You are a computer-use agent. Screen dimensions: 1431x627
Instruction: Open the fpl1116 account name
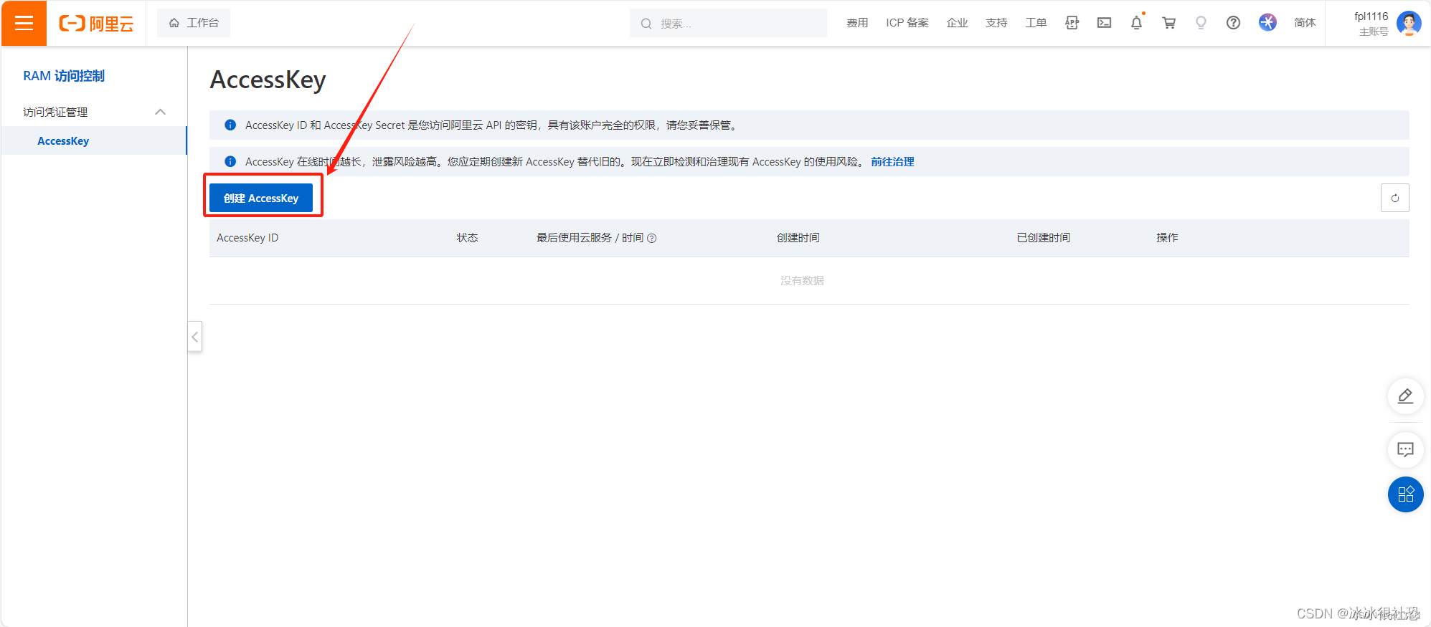coord(1371,16)
